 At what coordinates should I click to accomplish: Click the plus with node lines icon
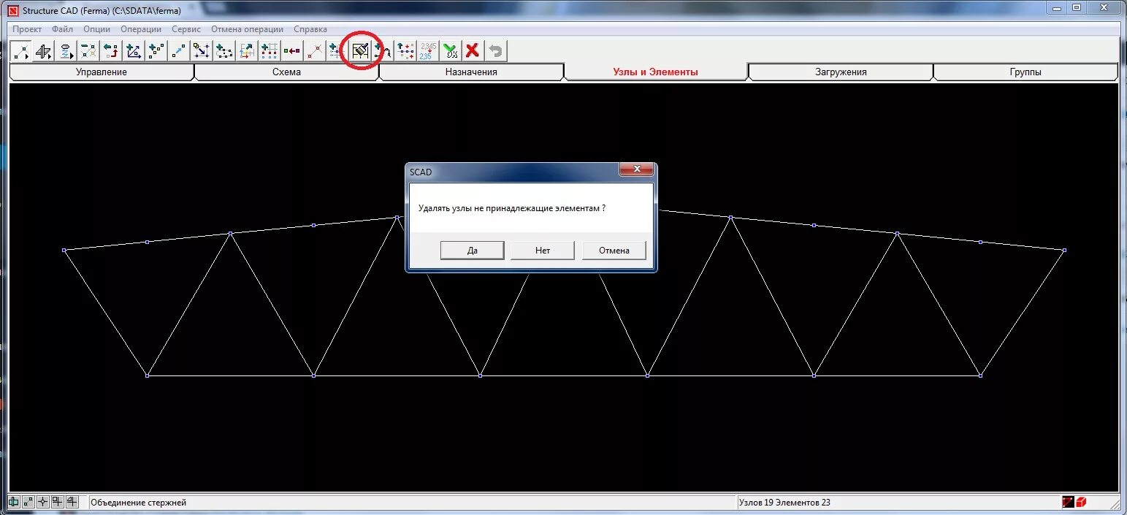coord(335,51)
